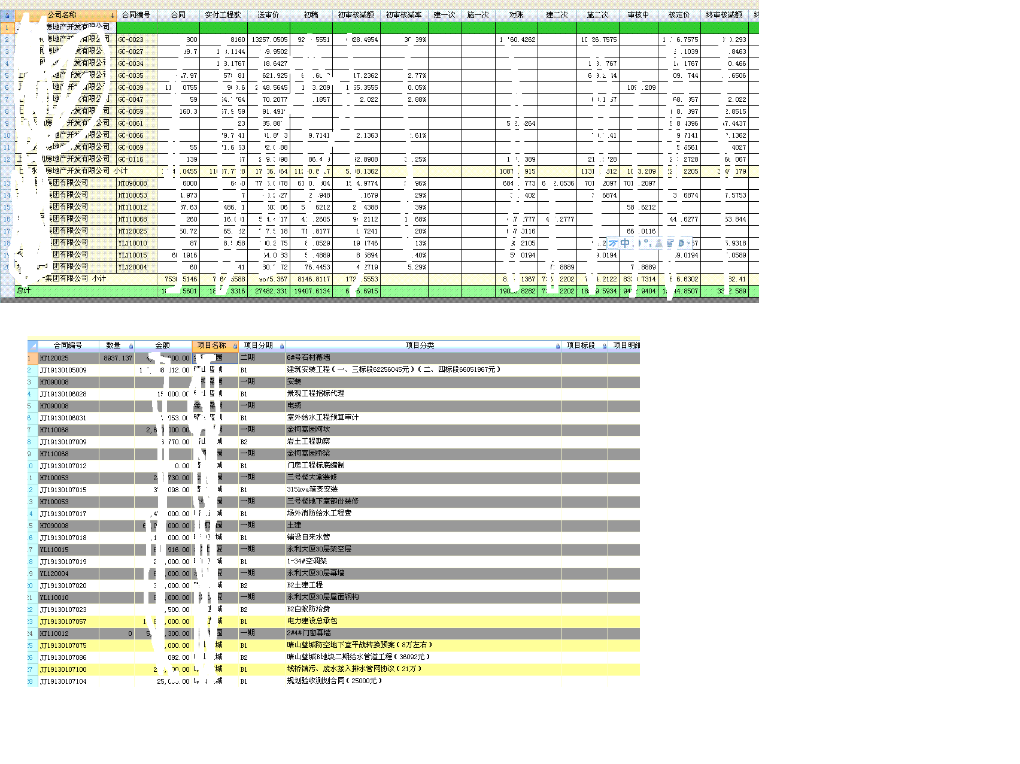Click the 总计 total row label
The height and width of the screenshot is (764, 1020).
23,291
